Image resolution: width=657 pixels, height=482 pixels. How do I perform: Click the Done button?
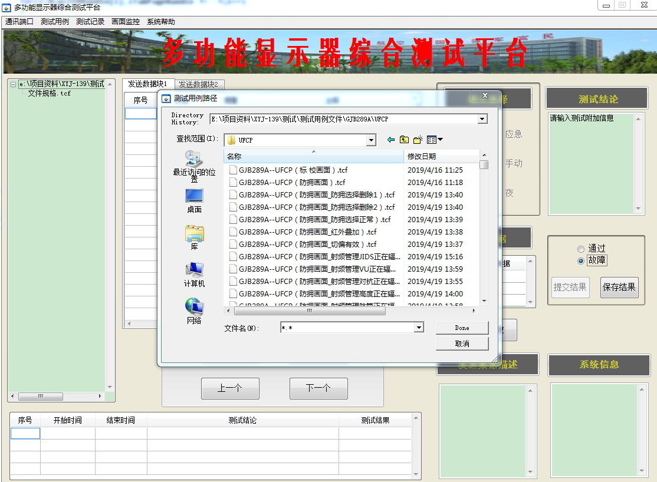click(462, 328)
